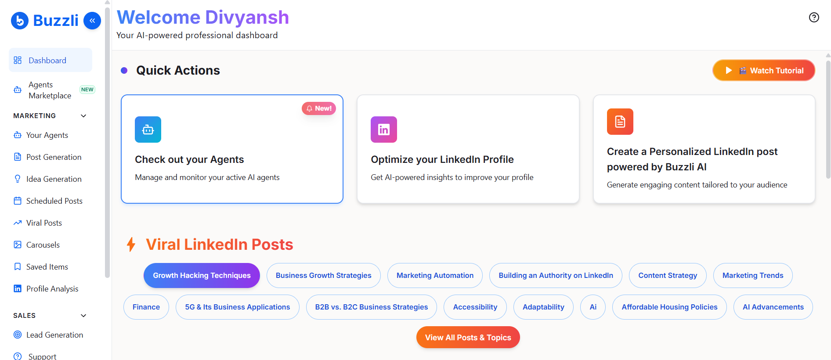Image resolution: width=831 pixels, height=360 pixels.
Task: Click the Saved Items bookmark icon
Action: click(x=18, y=266)
